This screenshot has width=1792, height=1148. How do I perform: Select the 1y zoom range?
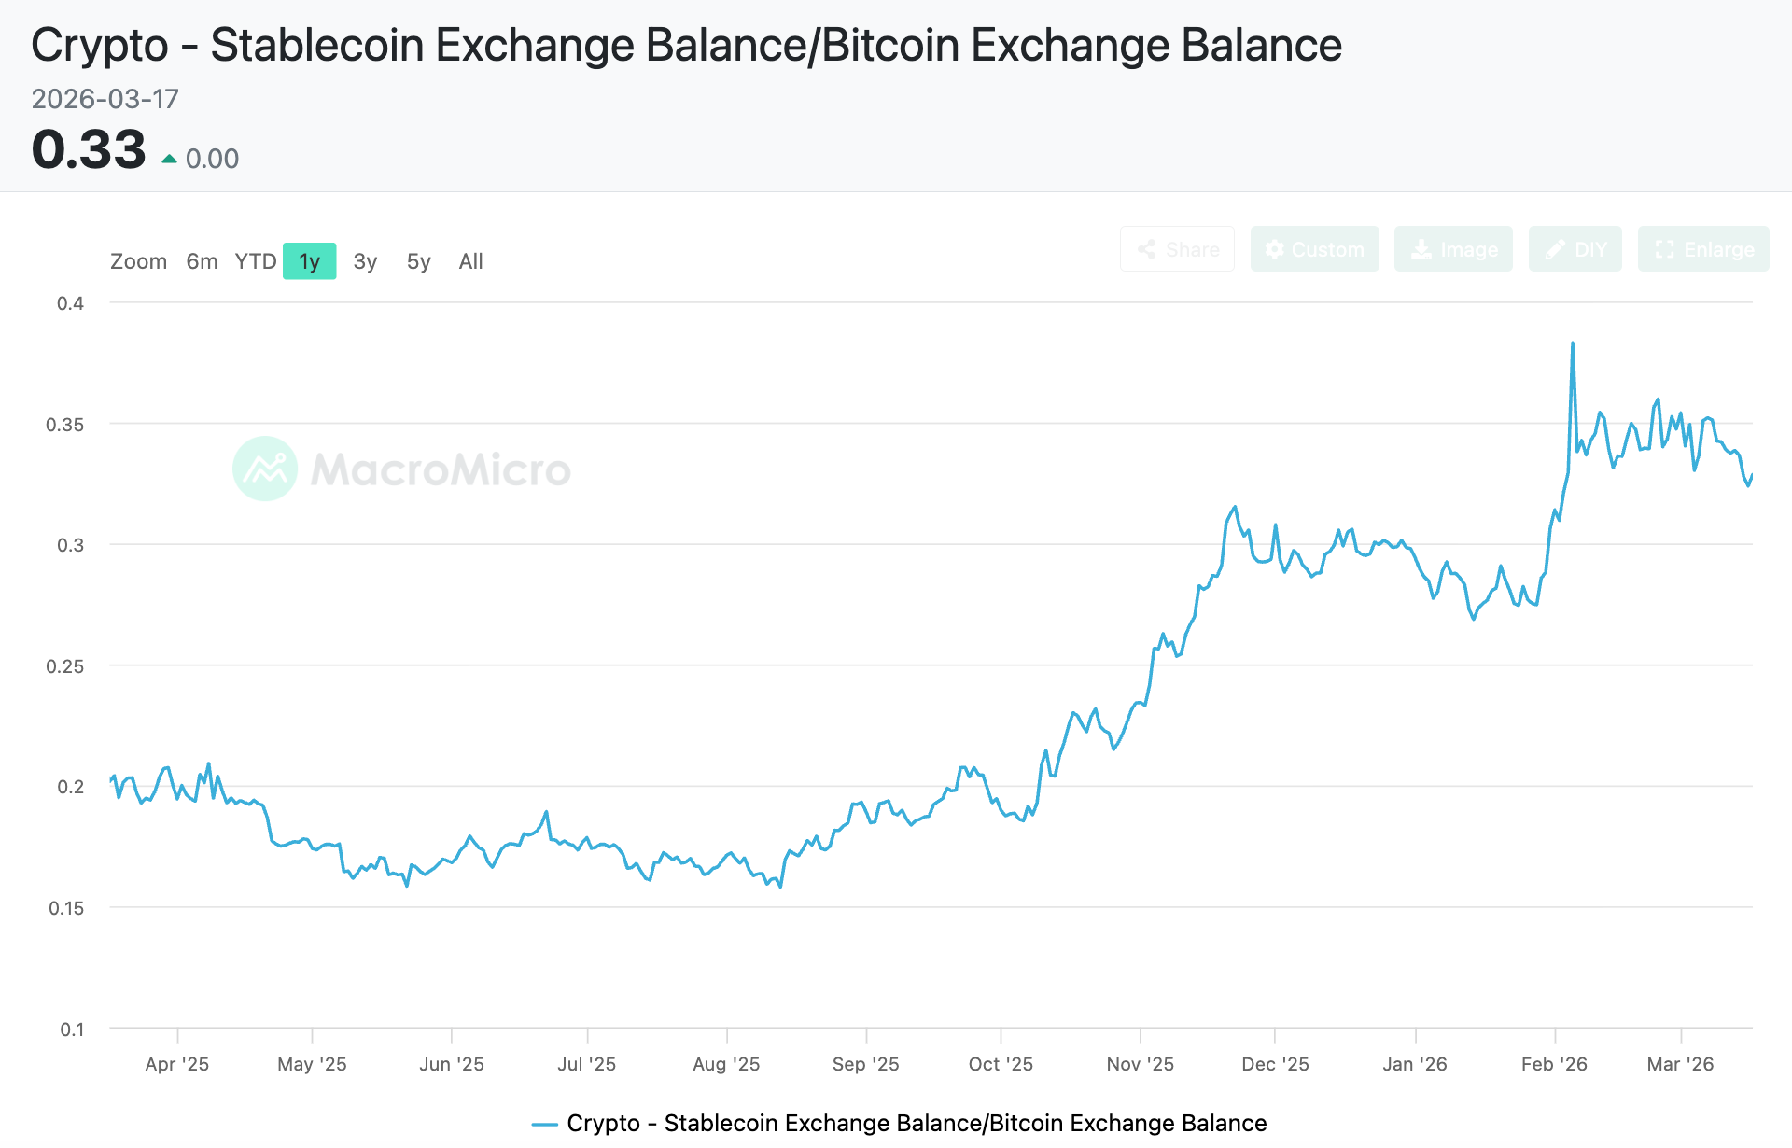pyautogui.click(x=309, y=261)
